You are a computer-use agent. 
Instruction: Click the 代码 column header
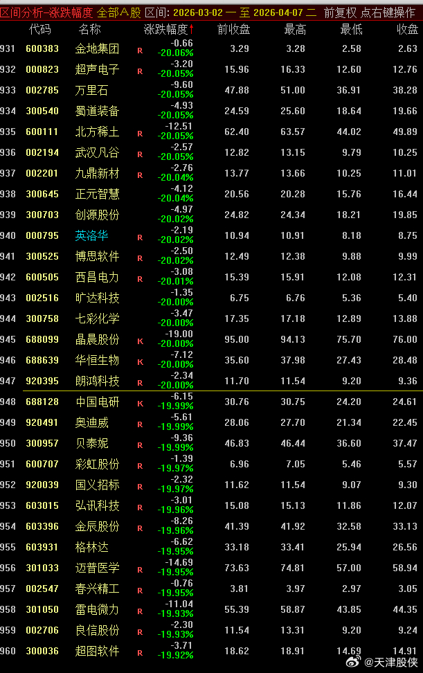coord(40,30)
